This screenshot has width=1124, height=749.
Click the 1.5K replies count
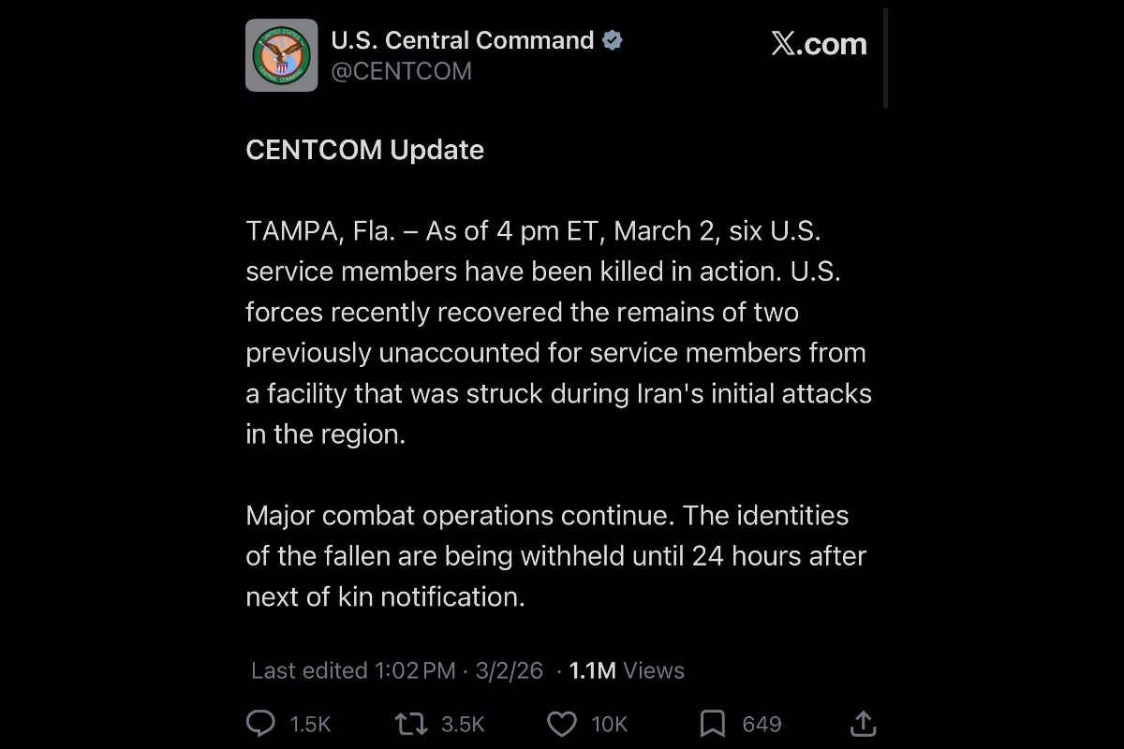click(x=311, y=725)
